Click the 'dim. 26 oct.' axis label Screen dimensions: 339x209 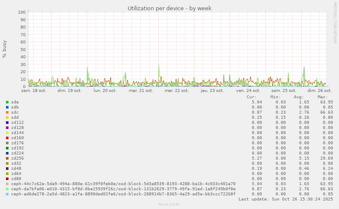319,91
